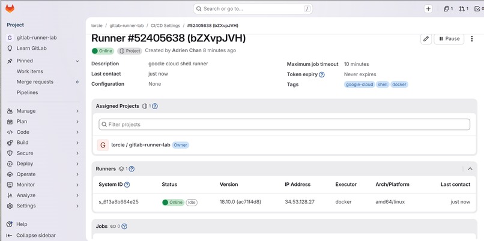Click the google-cloud tag badge
484x241 pixels.
tap(359, 85)
